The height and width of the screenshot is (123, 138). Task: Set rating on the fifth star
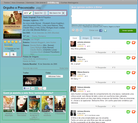[20, 42]
